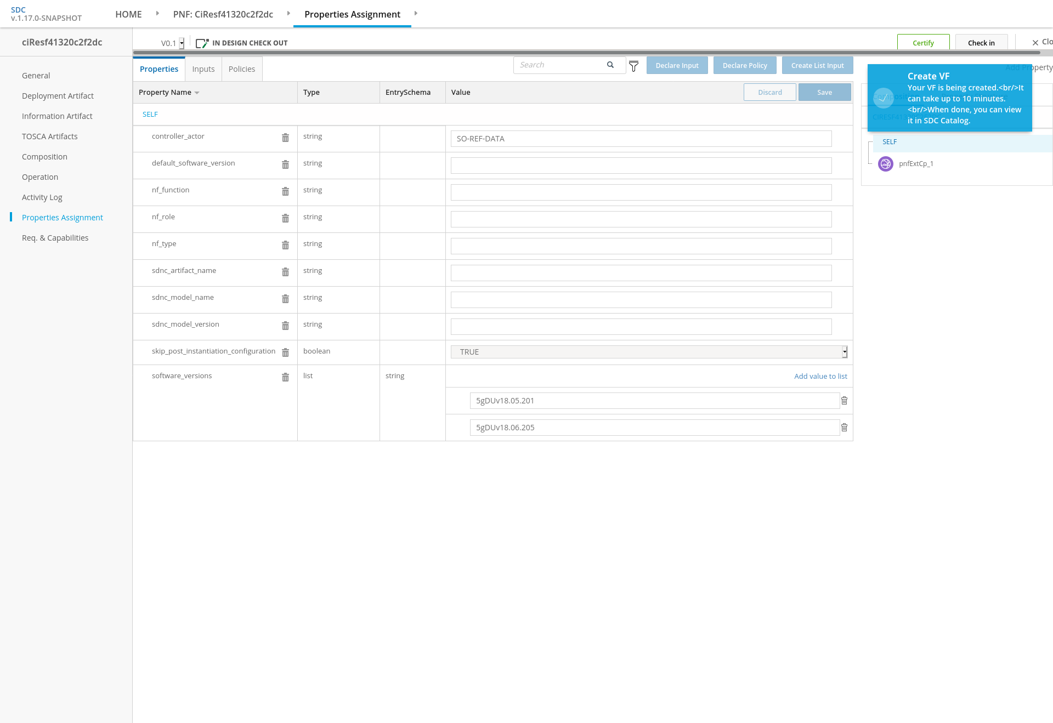This screenshot has height=723, width=1053.
Task: Switch to the Inputs tab
Action: 203,69
